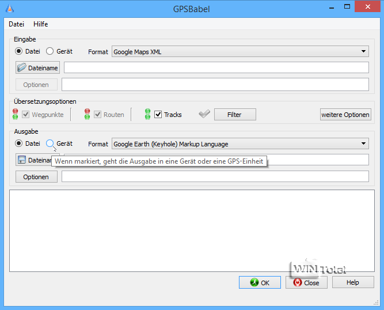Click the disabled Optionen button under Eingabe
Image resolution: width=384 pixels, height=310 pixels.
[x=36, y=85]
